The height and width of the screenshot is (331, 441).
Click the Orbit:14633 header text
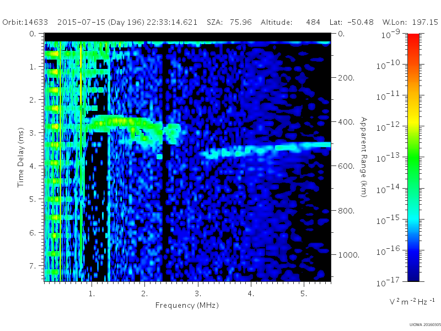[x=25, y=22]
